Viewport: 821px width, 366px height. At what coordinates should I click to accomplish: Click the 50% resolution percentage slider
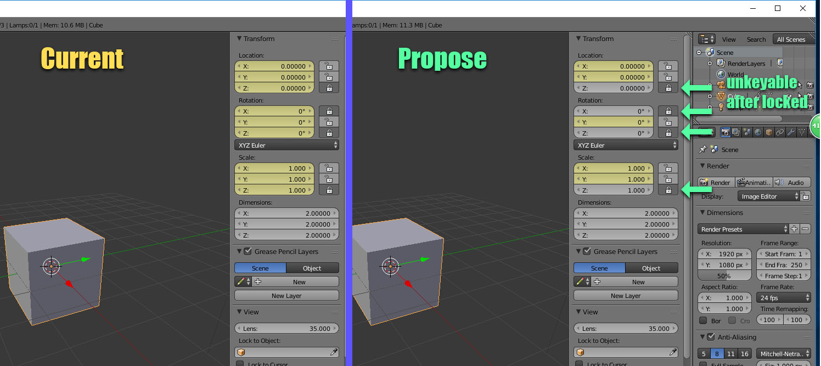[x=724, y=276]
